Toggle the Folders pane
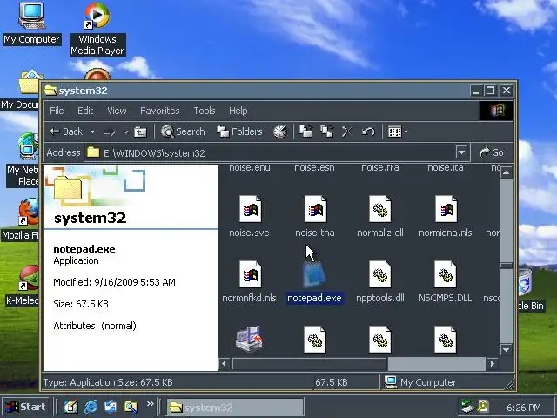This screenshot has width=557, height=418. (239, 131)
